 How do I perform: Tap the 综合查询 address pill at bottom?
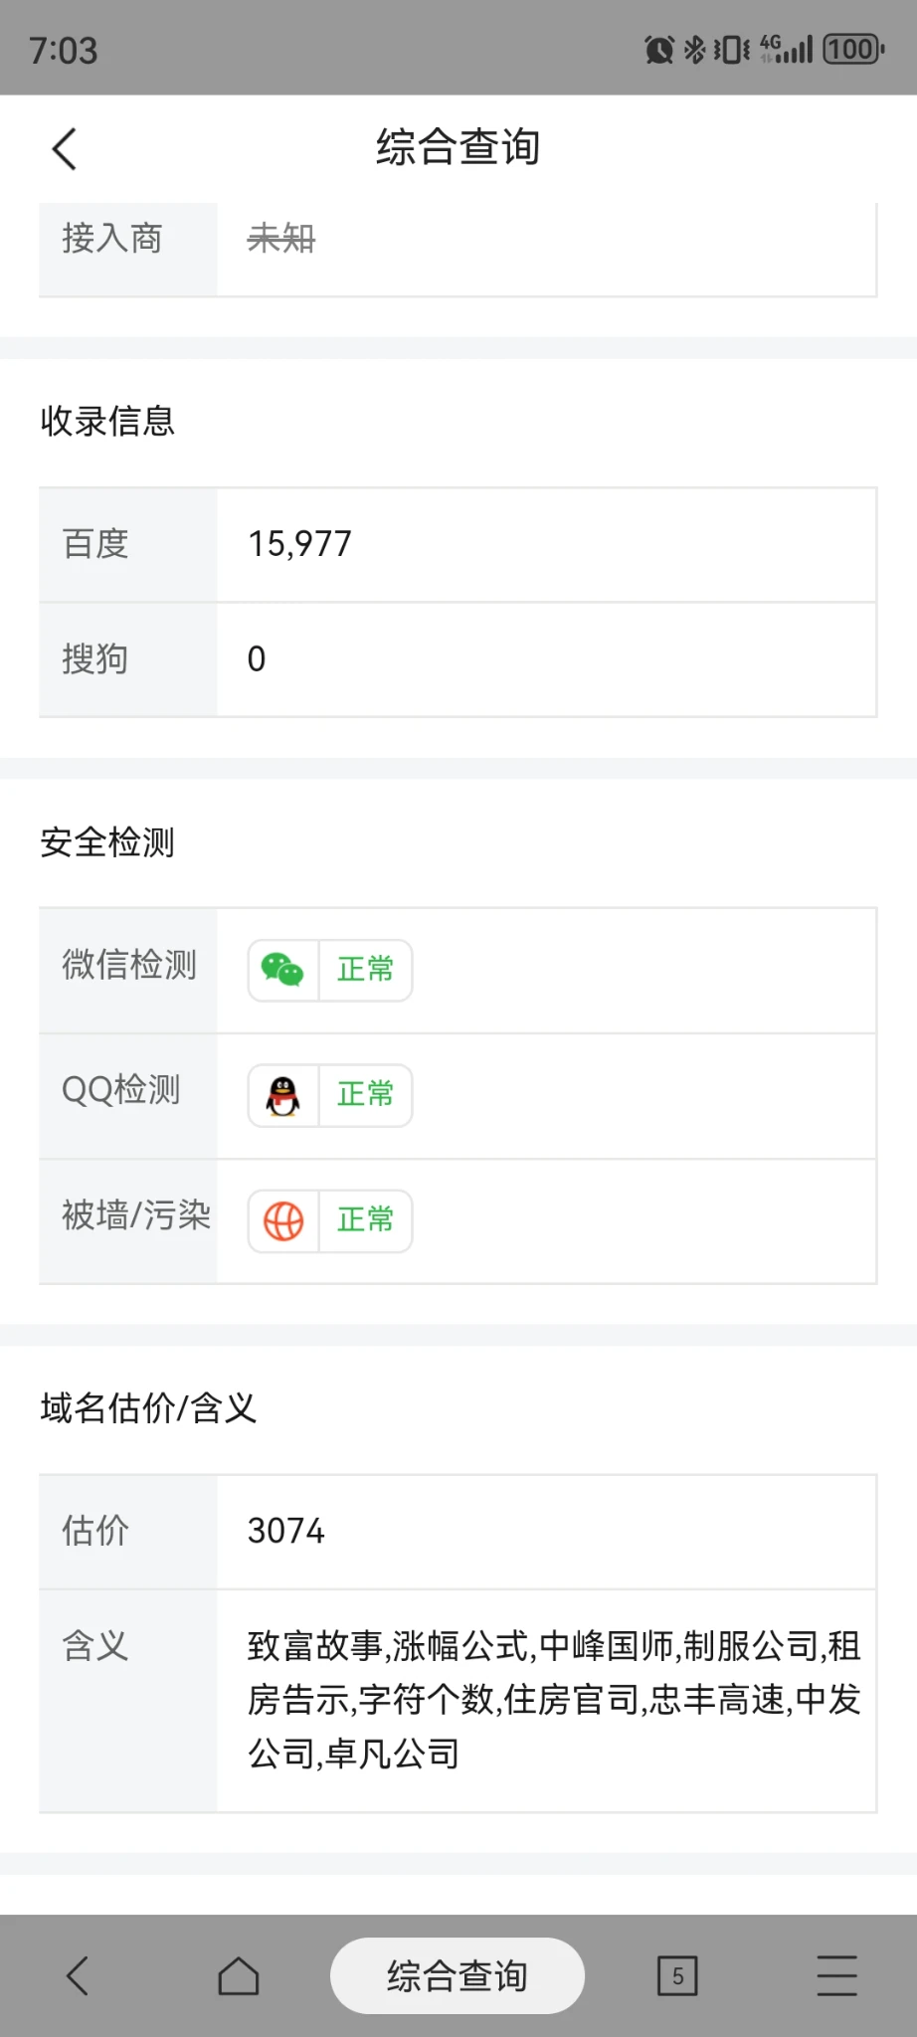[458, 1975]
